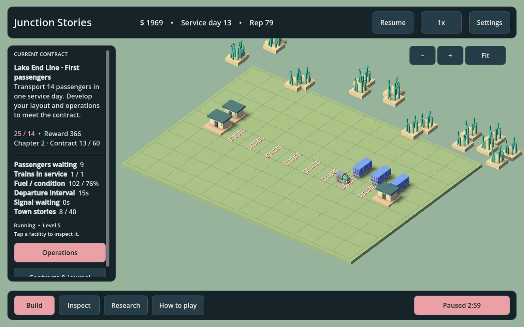Select the middle blue passenger wagon
The height and width of the screenshot is (327, 524).
[381, 175]
